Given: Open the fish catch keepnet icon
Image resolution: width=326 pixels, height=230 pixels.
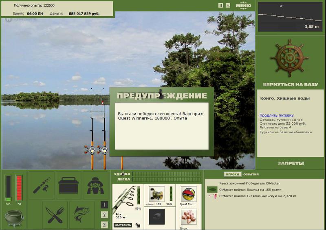Looking at the screenshot, I should [x=82, y=215].
